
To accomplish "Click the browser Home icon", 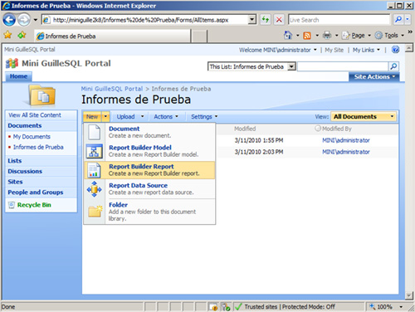I will 288,35.
